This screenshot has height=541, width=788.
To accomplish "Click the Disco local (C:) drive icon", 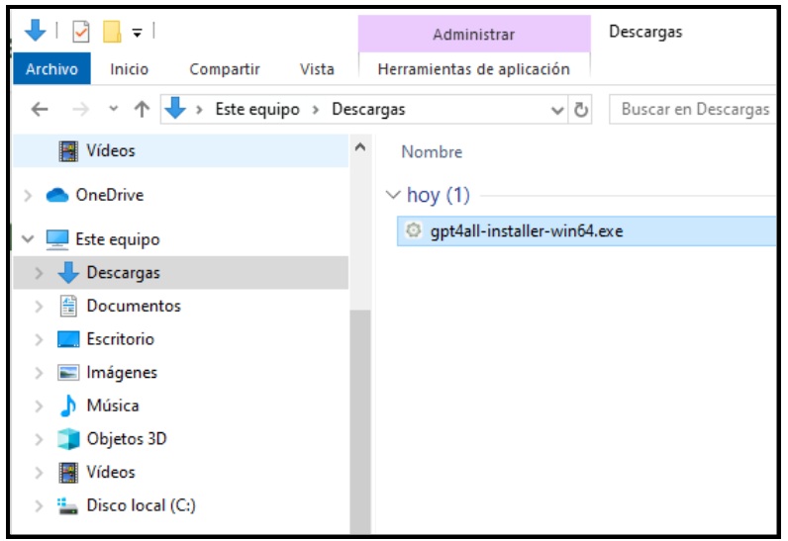I will (x=68, y=506).
